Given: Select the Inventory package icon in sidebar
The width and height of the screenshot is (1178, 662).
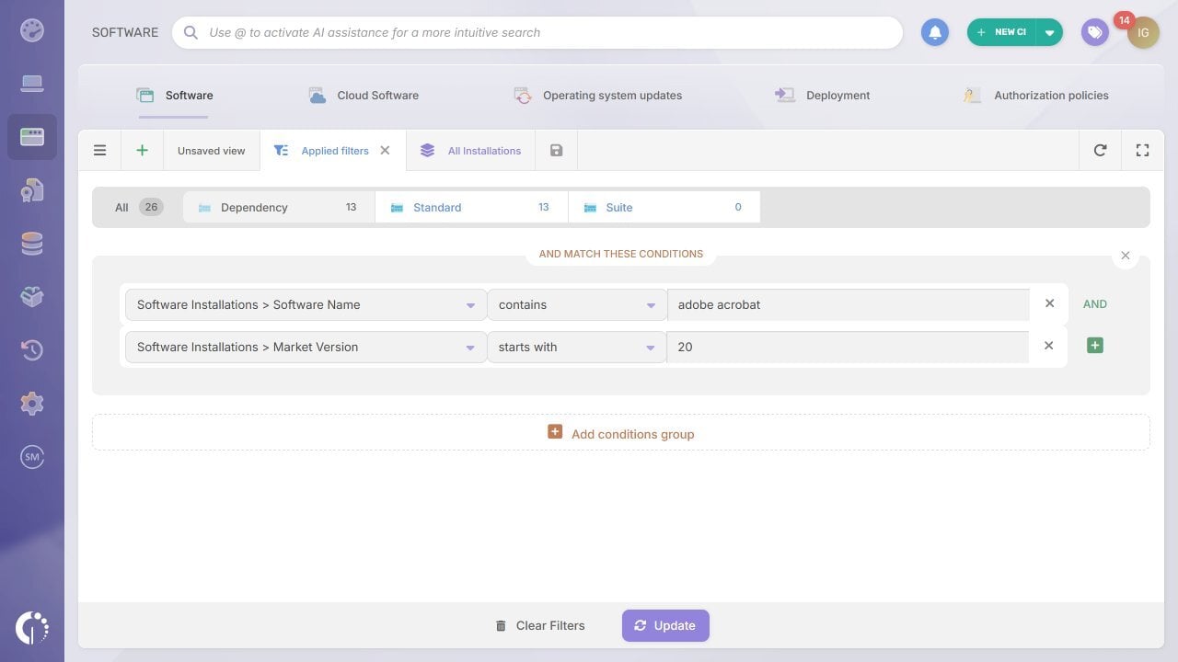Looking at the screenshot, I should (x=32, y=296).
